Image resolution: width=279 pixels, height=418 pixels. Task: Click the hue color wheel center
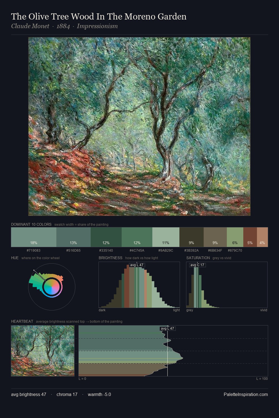[52, 287]
